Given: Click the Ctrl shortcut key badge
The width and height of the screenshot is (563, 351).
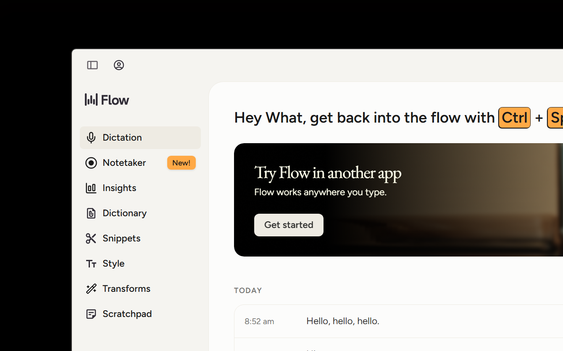Looking at the screenshot, I should point(514,118).
